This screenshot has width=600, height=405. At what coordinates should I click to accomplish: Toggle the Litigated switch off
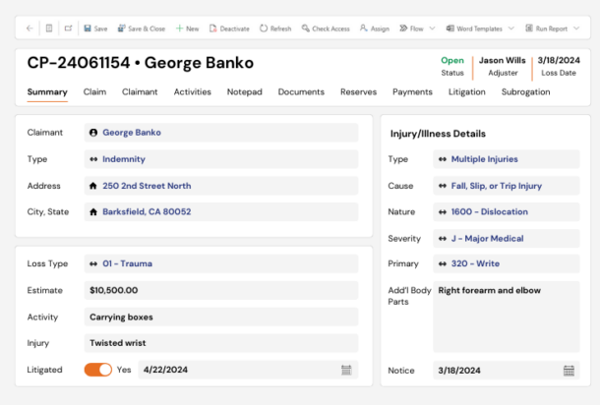[x=97, y=370]
